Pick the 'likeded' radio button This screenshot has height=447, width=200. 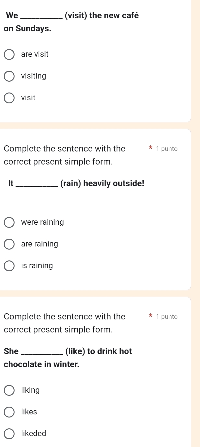coord(9,434)
